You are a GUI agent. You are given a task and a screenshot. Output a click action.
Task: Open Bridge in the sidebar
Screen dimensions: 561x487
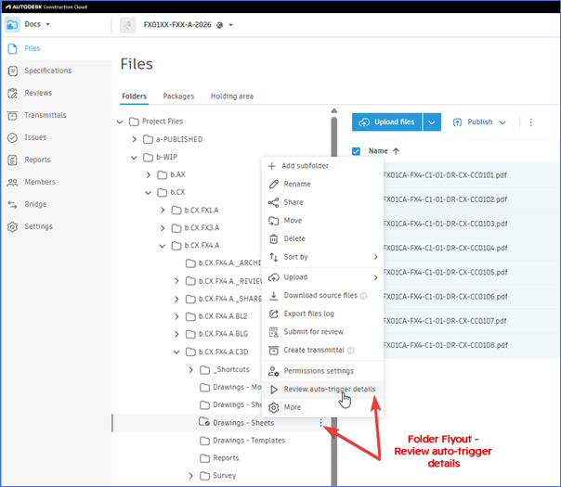35,204
